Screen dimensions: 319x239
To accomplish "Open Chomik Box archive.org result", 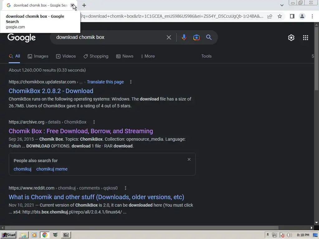I will tap(81, 131).
